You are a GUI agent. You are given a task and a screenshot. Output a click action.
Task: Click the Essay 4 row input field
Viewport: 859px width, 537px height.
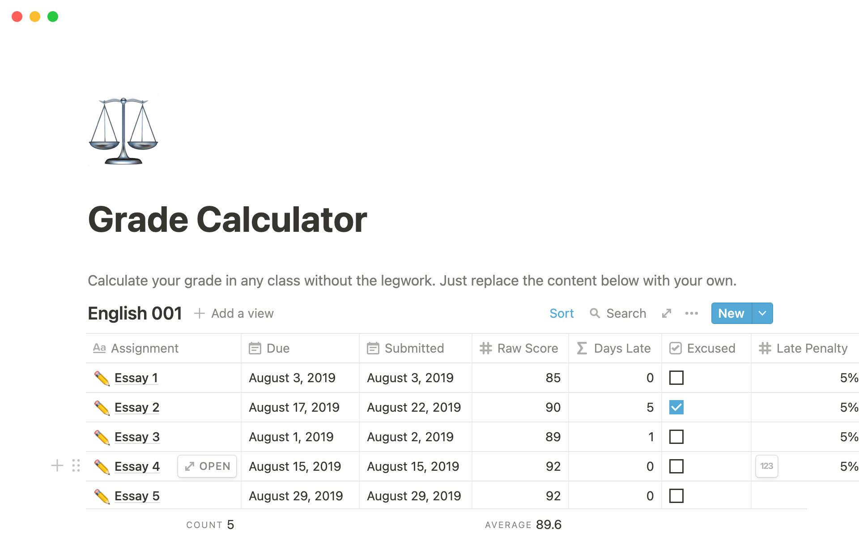click(767, 466)
